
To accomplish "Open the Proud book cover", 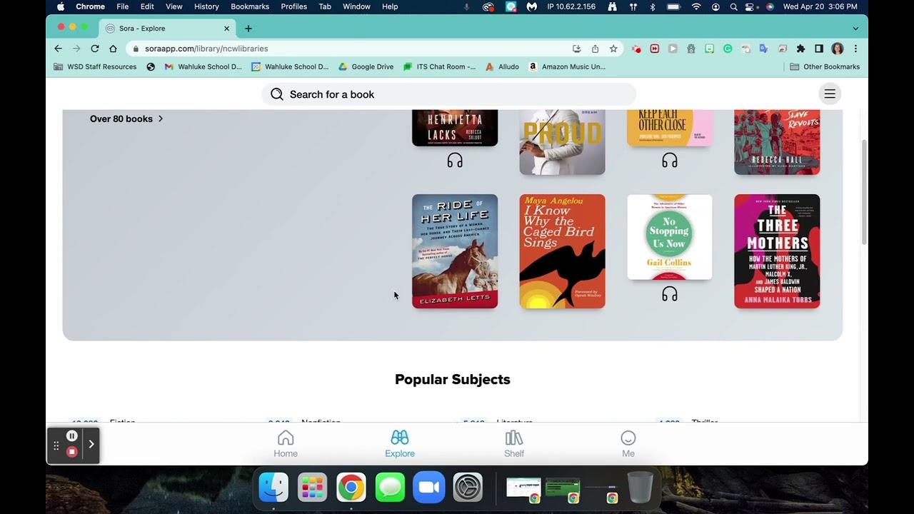I will click(562, 142).
